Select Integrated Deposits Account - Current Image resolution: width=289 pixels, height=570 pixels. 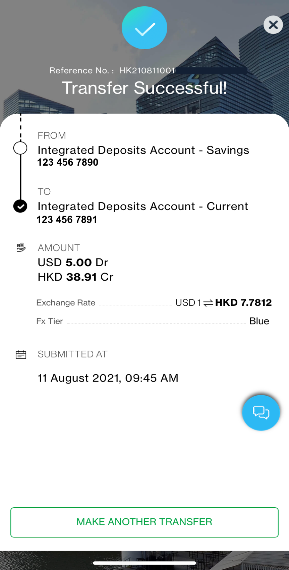[x=143, y=206]
